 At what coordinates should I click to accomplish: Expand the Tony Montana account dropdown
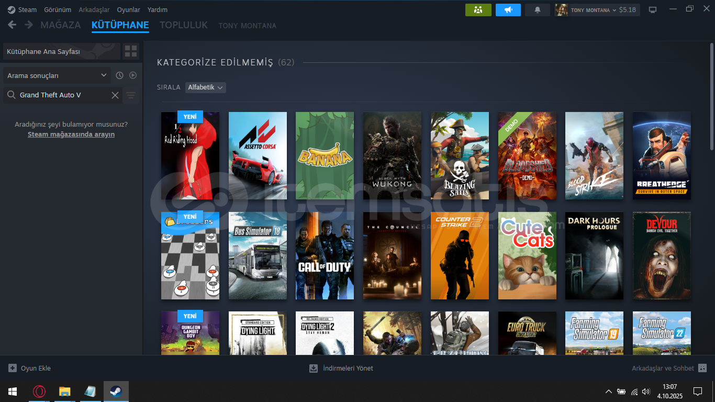[614, 10]
